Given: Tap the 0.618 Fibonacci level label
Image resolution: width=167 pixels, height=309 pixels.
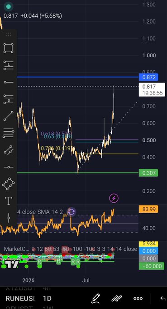Looking at the screenshot, I should click(56, 134).
